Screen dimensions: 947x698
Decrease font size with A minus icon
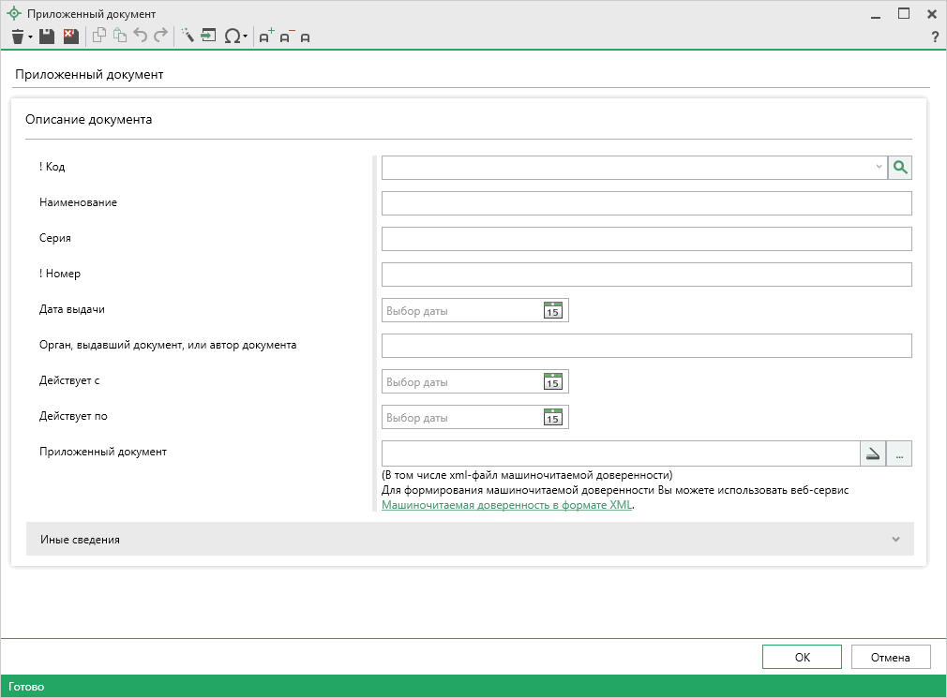tap(286, 37)
